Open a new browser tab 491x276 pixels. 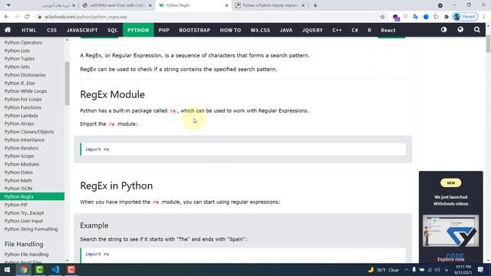click(x=315, y=5)
